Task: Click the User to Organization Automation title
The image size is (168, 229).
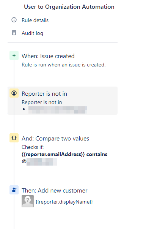Action: click(69, 7)
